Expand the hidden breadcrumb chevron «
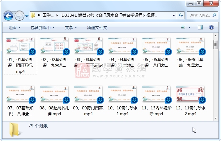This screenshot has width=221, height=141. click(39, 15)
